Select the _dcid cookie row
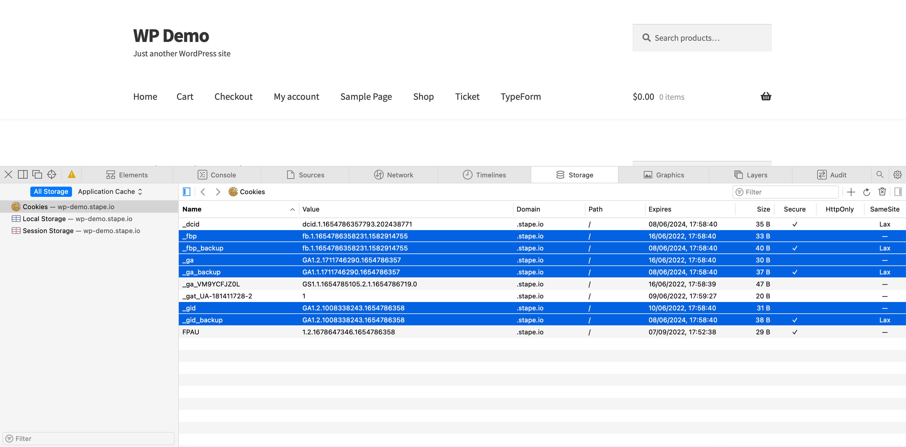 pyautogui.click(x=542, y=224)
